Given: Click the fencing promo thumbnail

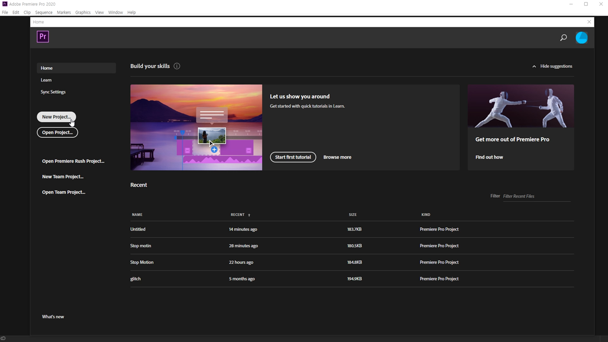Looking at the screenshot, I should [521, 106].
